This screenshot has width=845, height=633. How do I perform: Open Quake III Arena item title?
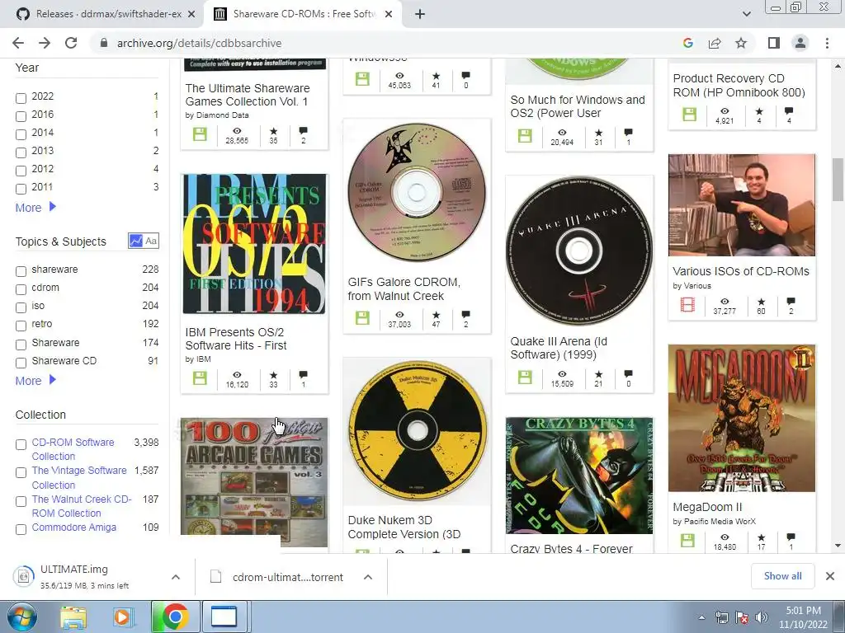pos(559,348)
